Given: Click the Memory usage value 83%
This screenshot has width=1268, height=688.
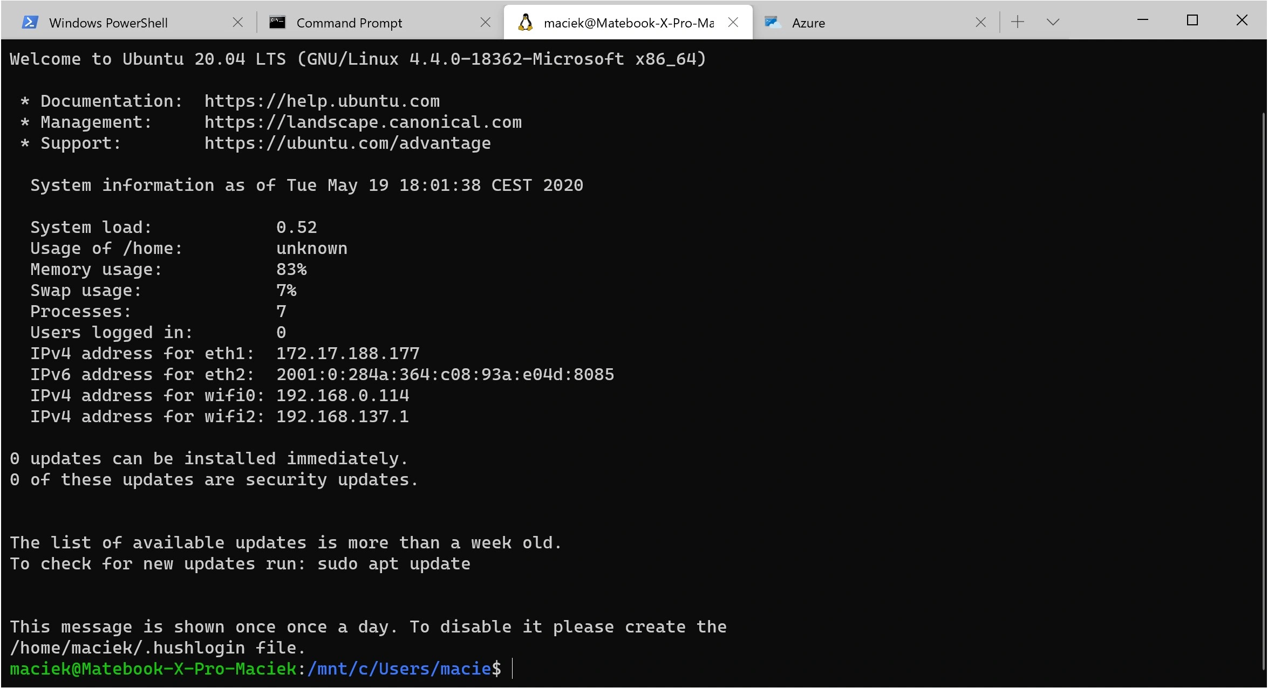Looking at the screenshot, I should click(291, 270).
